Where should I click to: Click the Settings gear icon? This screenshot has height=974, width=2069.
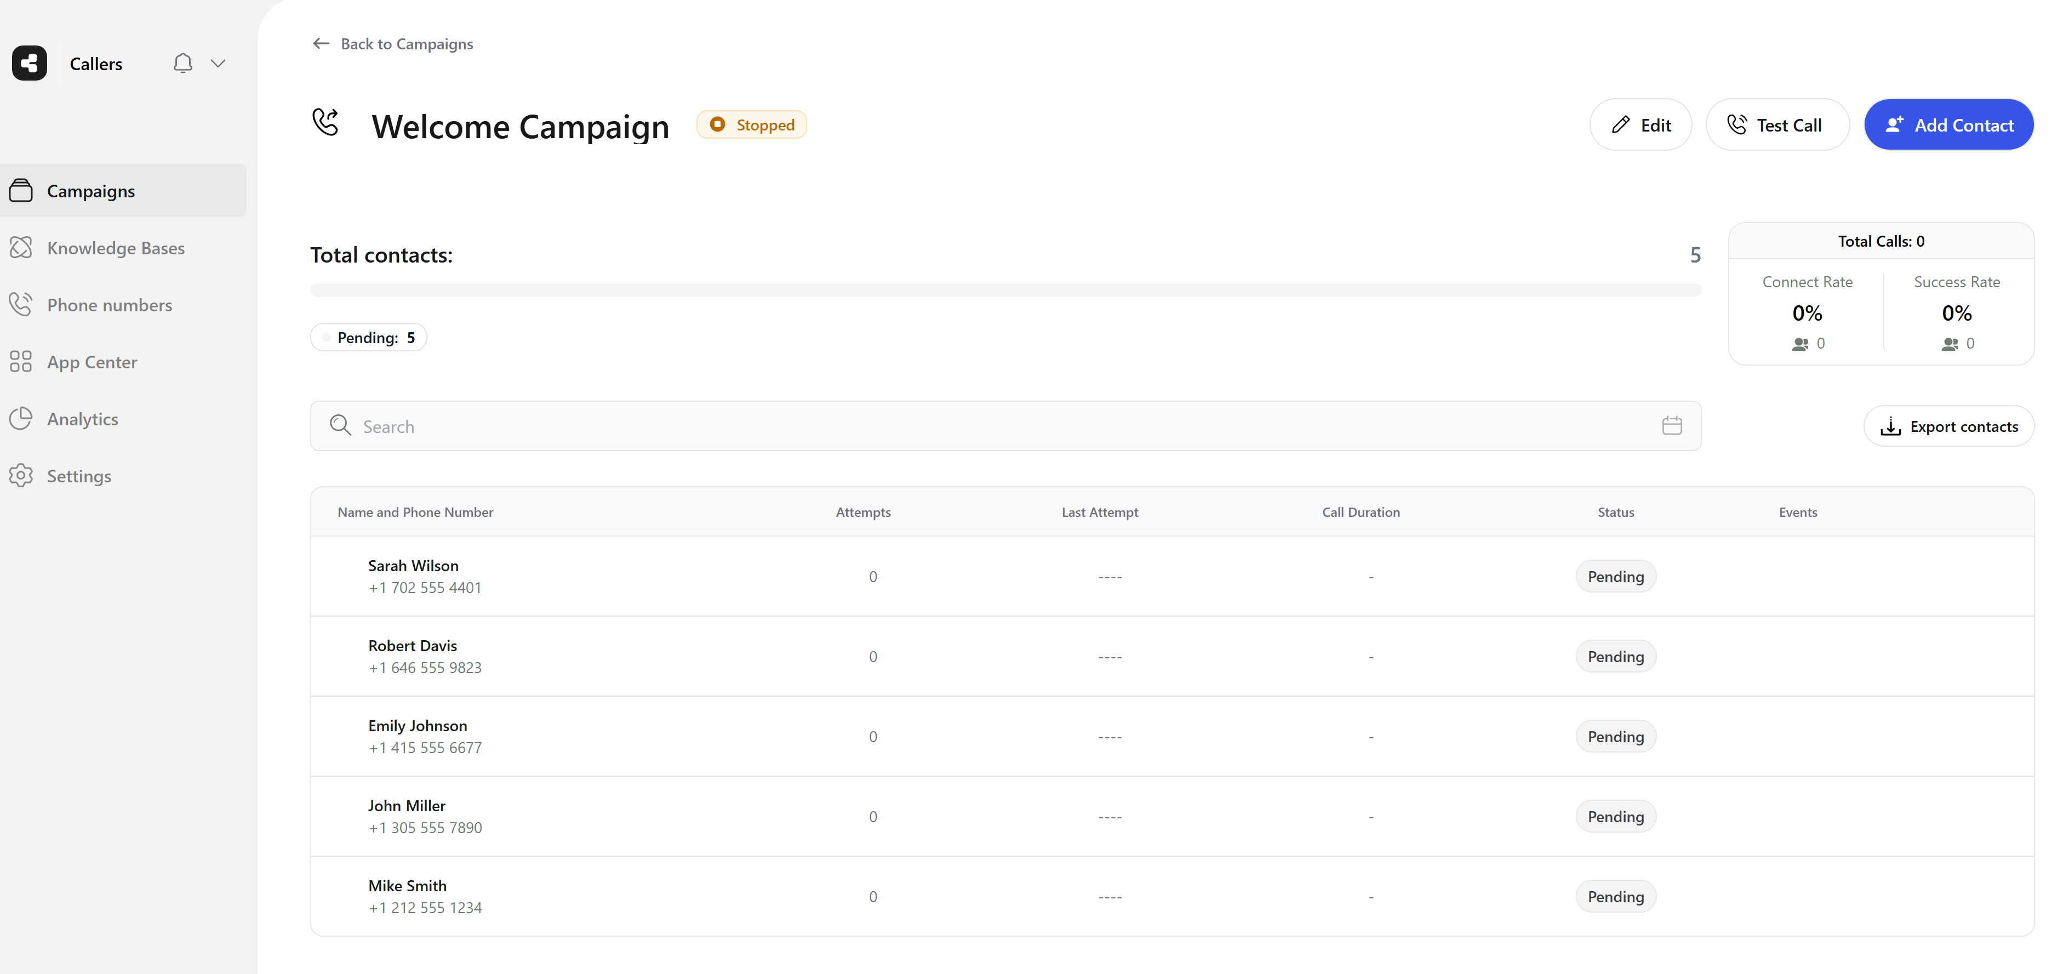pyautogui.click(x=21, y=476)
